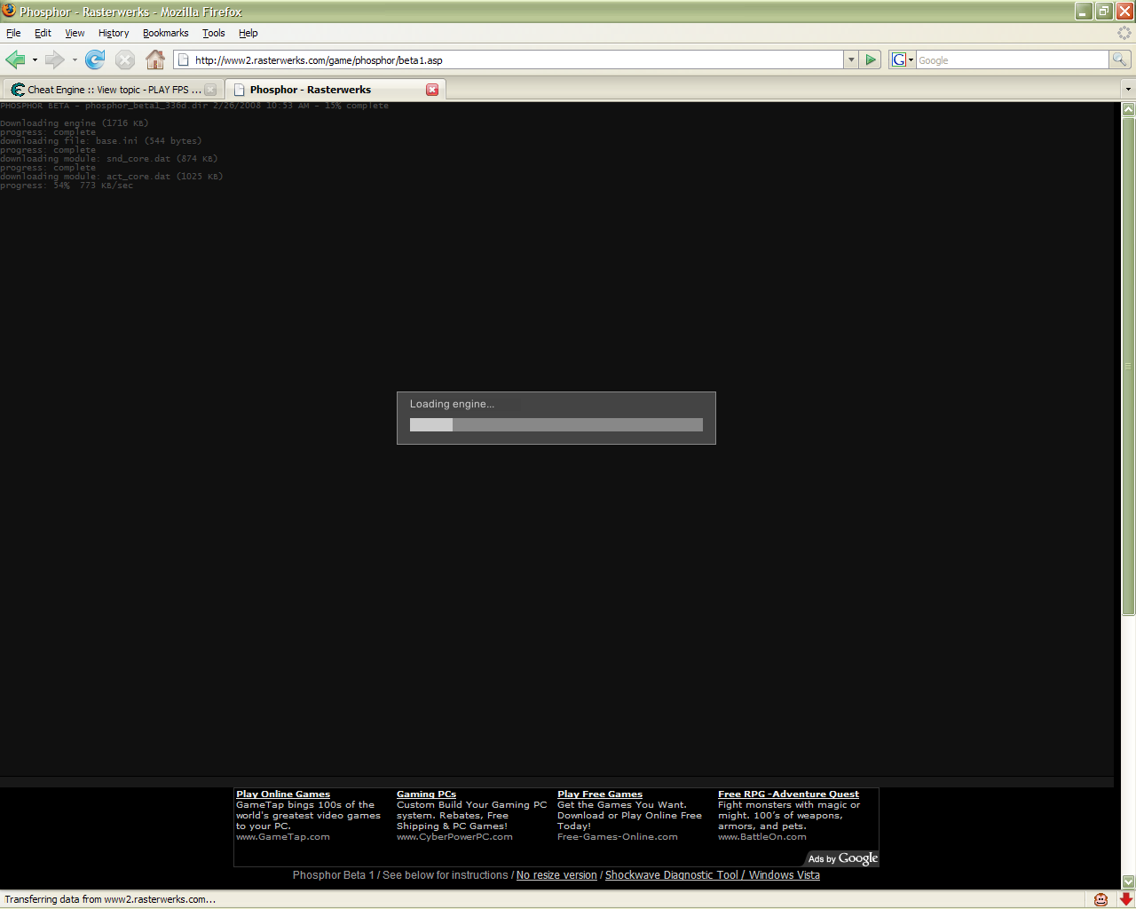
Task: Click the 'act_core.dat (1025 KB)' log line
Action: click(112, 177)
